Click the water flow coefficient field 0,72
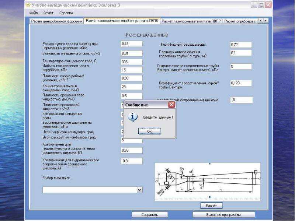295x221 pixels. [241, 45]
